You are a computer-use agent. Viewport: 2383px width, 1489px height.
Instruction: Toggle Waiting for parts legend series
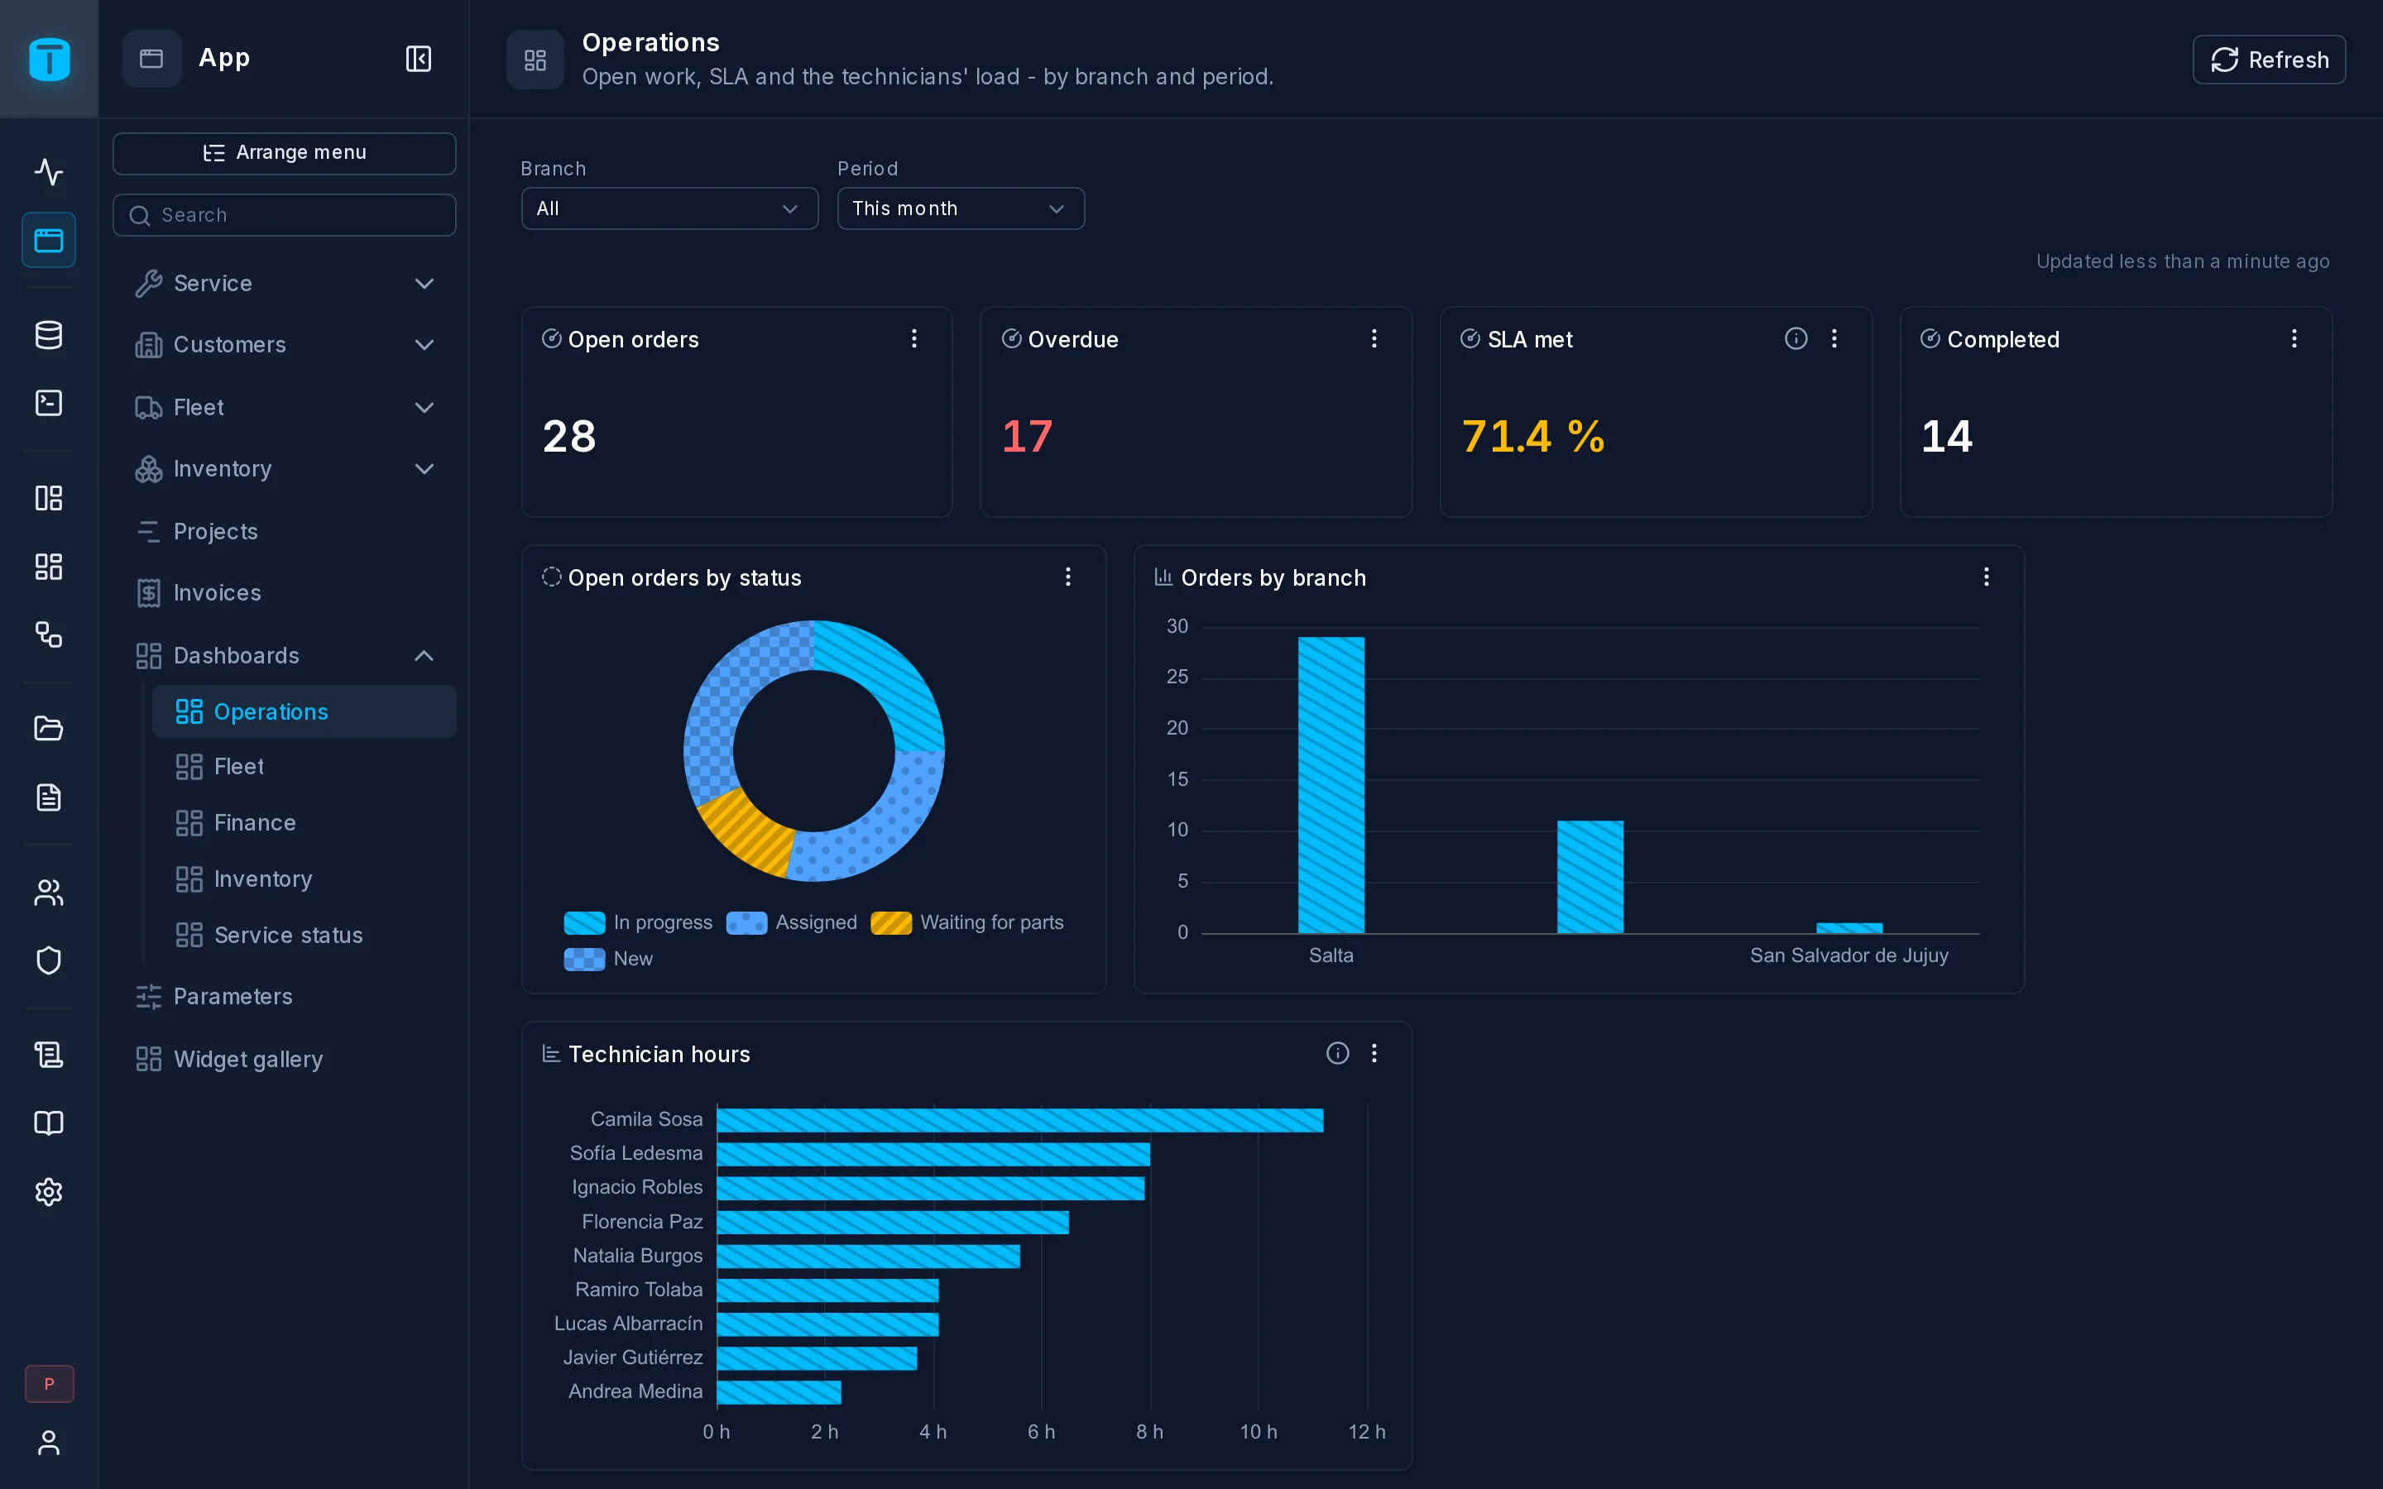pyautogui.click(x=967, y=922)
